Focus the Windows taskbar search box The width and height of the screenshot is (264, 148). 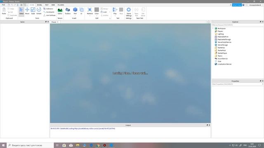30,145
